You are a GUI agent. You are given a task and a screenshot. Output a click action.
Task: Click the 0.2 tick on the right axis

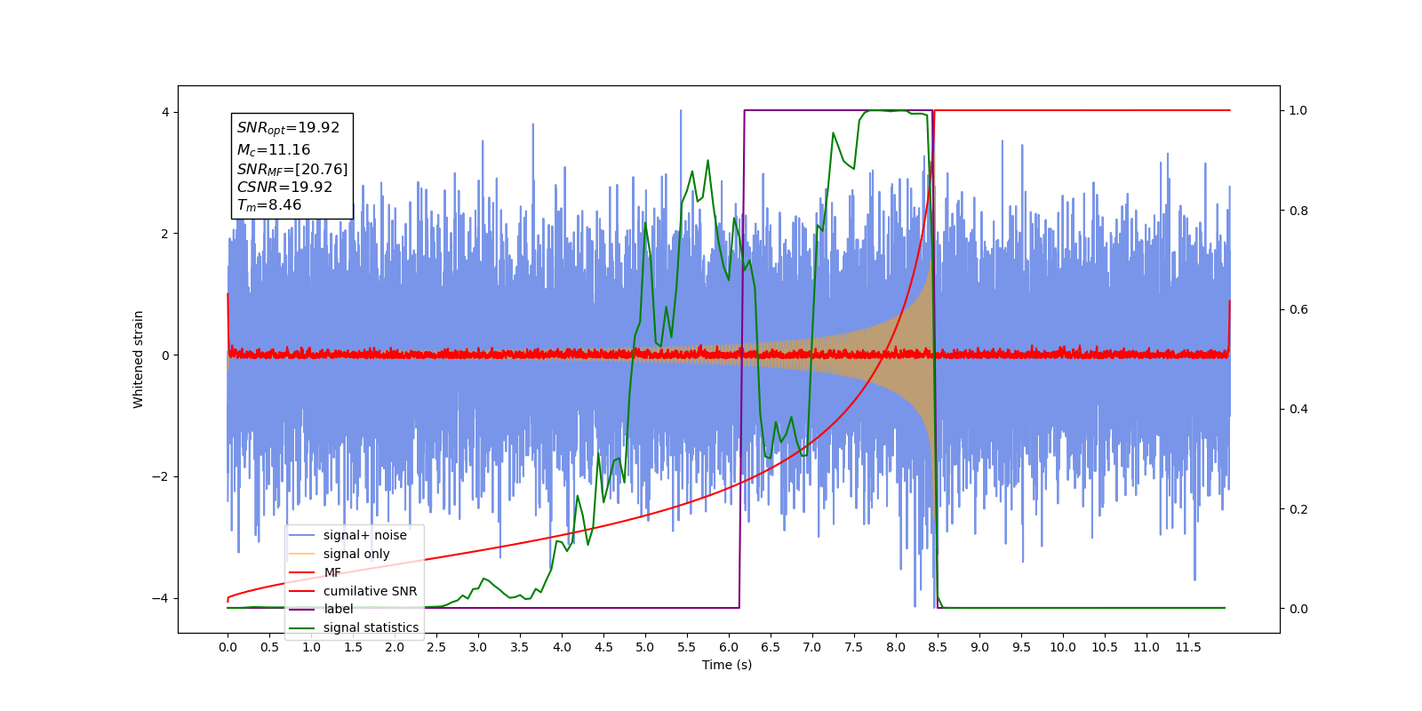1298,509
